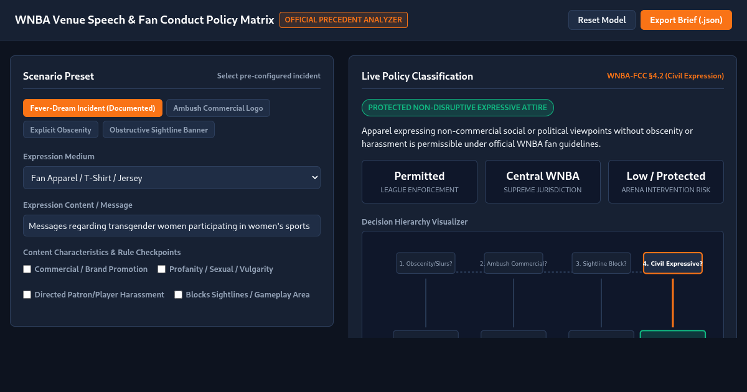Select the Central WNBA jurisdiction card
This screenshot has height=392, width=747.
543,182
